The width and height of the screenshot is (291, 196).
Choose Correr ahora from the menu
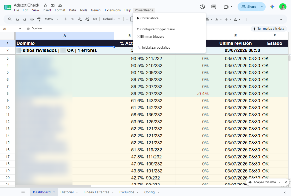coord(169,18)
